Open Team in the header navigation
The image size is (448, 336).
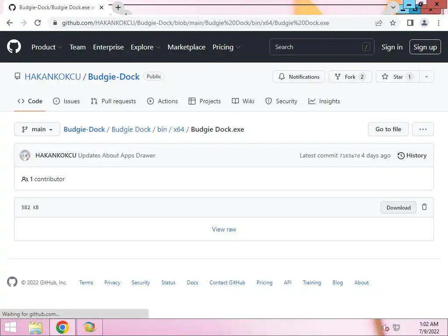[78, 47]
